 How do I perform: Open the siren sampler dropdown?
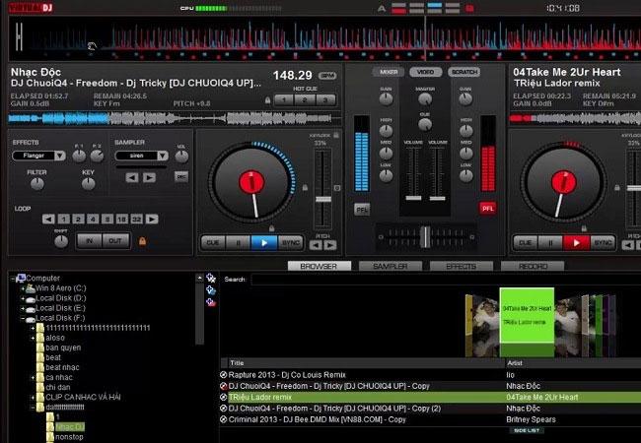(x=163, y=156)
